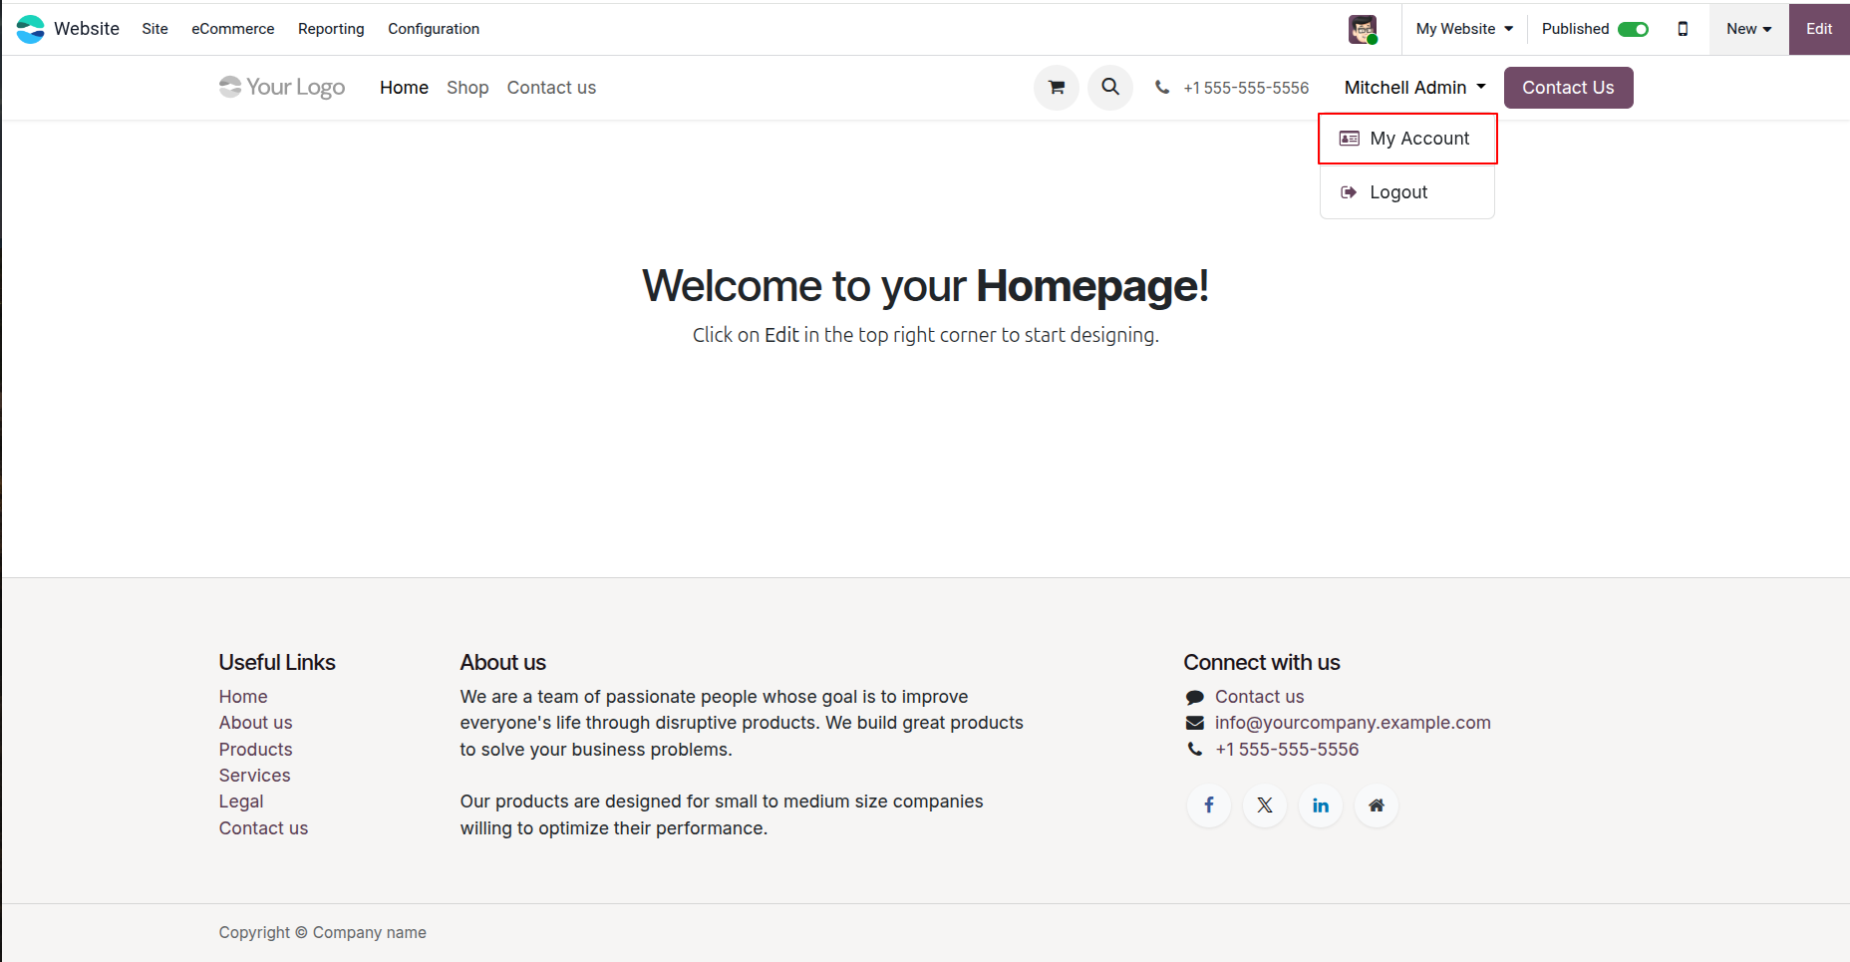Image resolution: width=1850 pixels, height=962 pixels.
Task: Expand the My Website dropdown
Action: (1464, 29)
